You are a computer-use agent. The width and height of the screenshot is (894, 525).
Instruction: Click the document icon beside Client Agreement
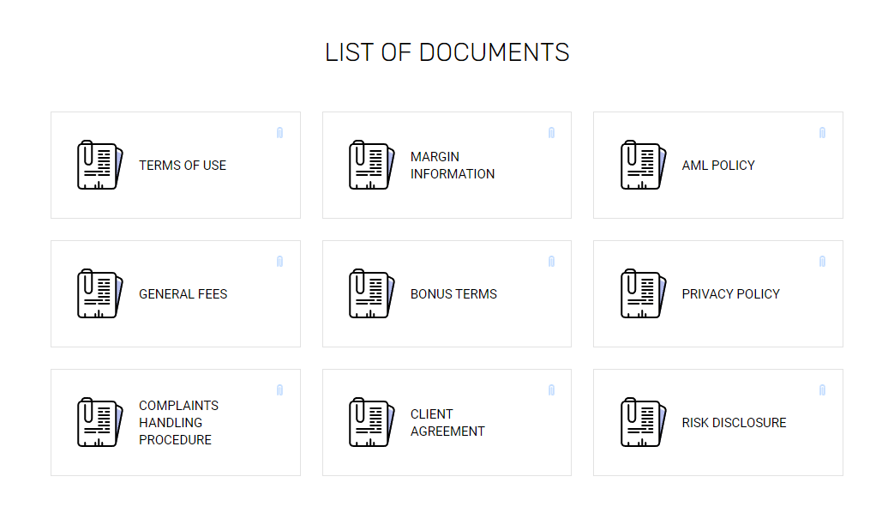(372, 422)
